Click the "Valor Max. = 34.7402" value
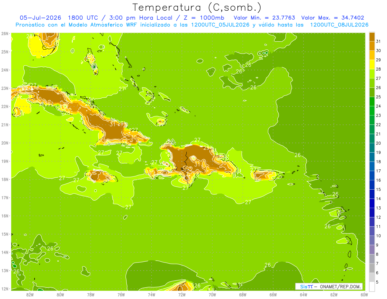The image size is (387, 299). (333, 18)
